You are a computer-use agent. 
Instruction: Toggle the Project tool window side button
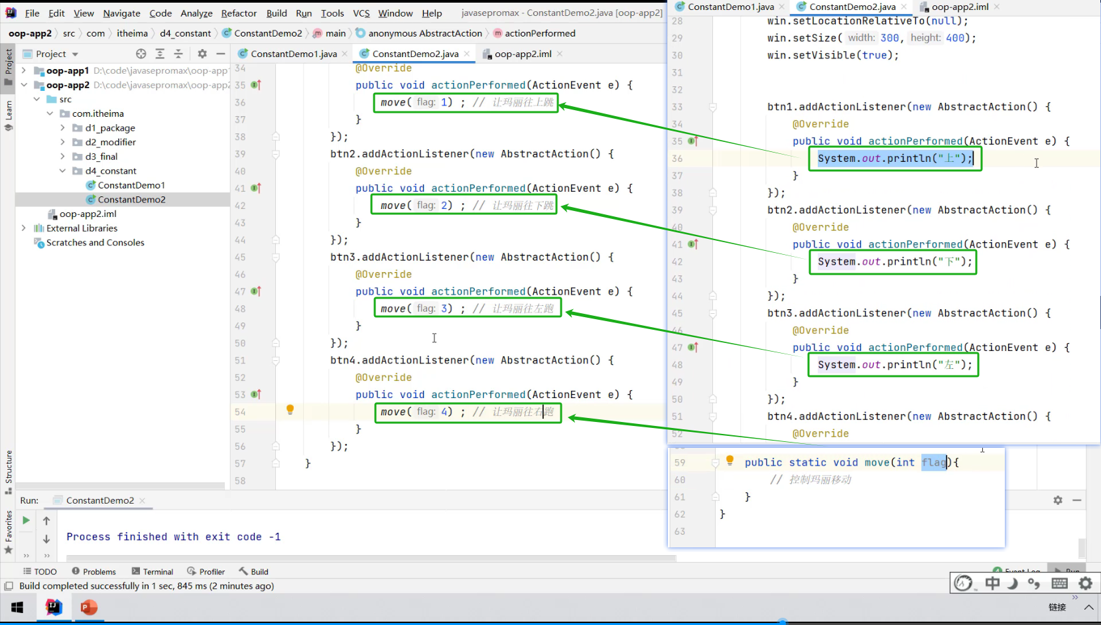click(x=9, y=66)
